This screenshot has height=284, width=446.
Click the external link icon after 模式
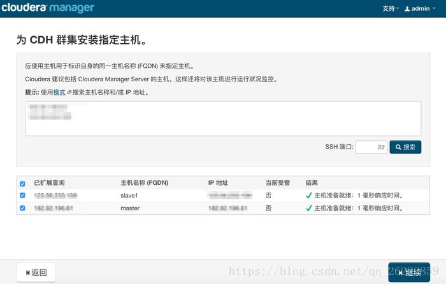(x=69, y=93)
